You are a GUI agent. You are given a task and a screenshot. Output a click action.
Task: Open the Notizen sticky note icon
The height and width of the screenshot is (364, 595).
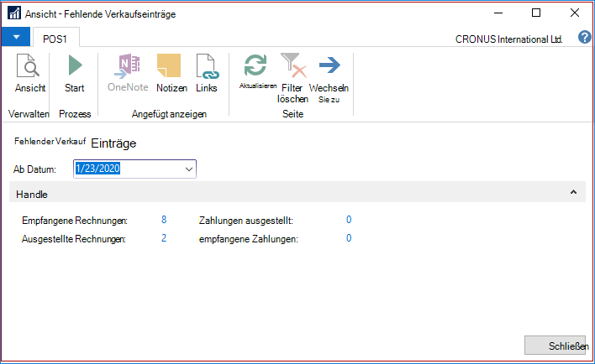[x=169, y=66]
